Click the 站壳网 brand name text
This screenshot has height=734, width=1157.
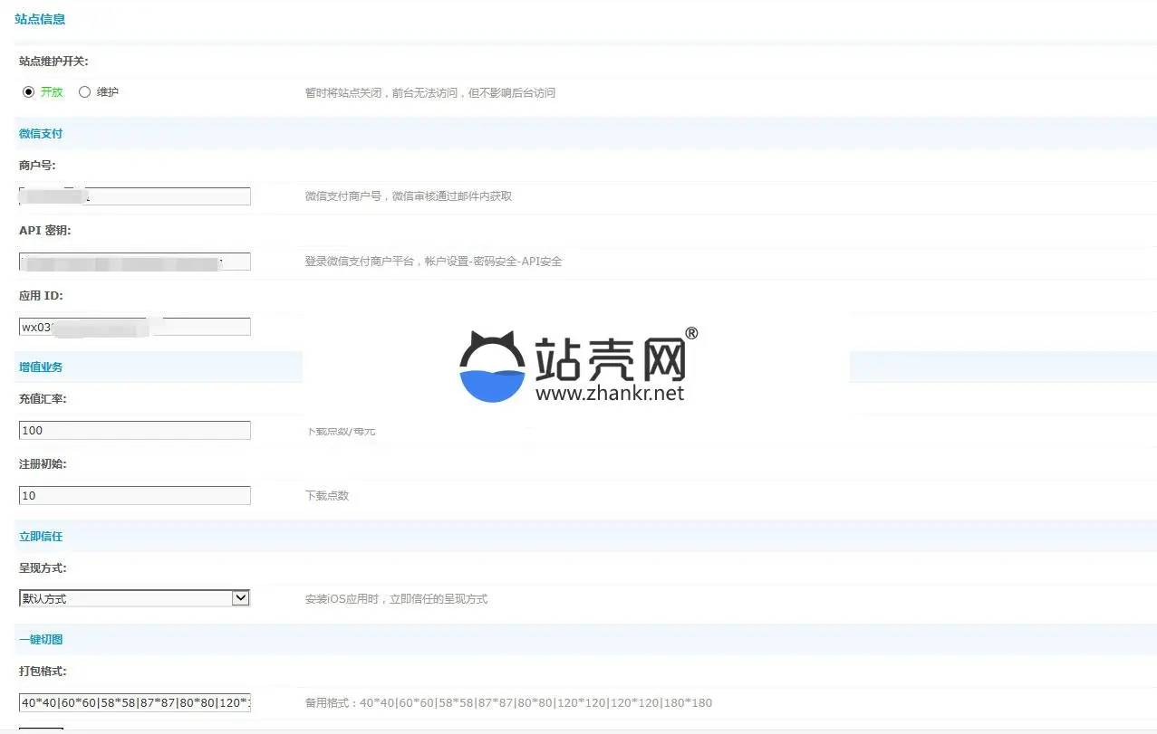610,360
